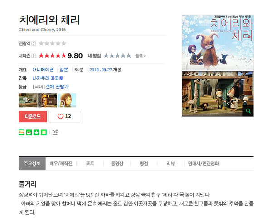The image size is (272, 219).
Task: Expand the 등록 rating registration arrow
Action: tap(141, 56)
